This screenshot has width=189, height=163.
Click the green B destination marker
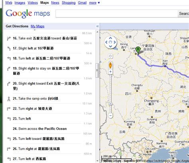[x=138, y=50]
